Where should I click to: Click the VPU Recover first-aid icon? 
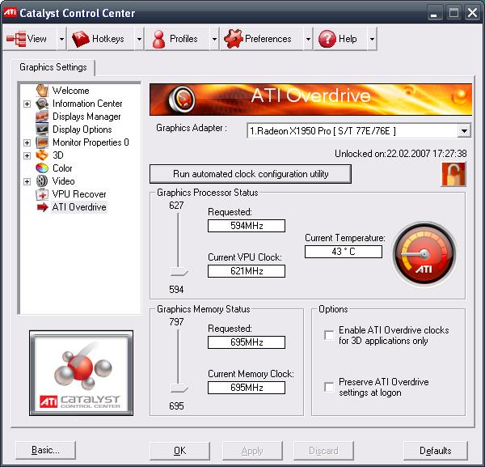pyautogui.click(x=42, y=194)
